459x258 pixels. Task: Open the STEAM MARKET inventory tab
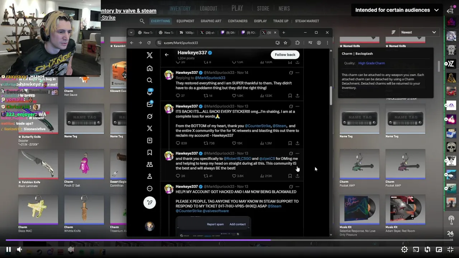pyautogui.click(x=307, y=21)
